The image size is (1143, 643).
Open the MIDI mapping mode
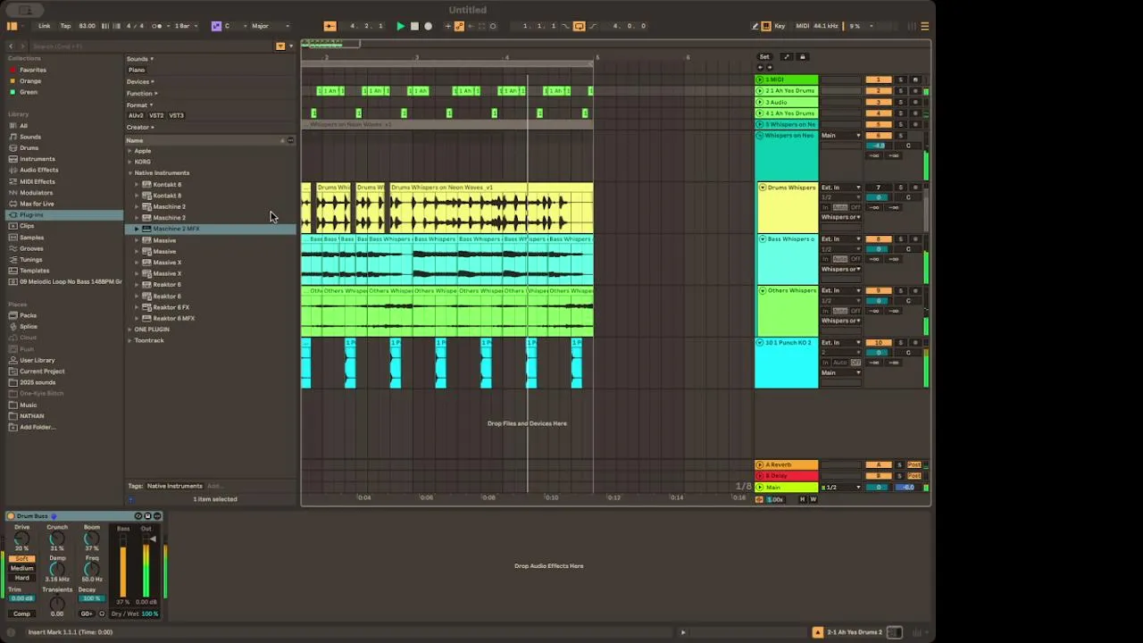pyautogui.click(x=802, y=26)
